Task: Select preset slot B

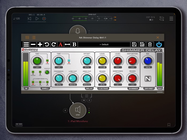Action: click(x=74, y=45)
